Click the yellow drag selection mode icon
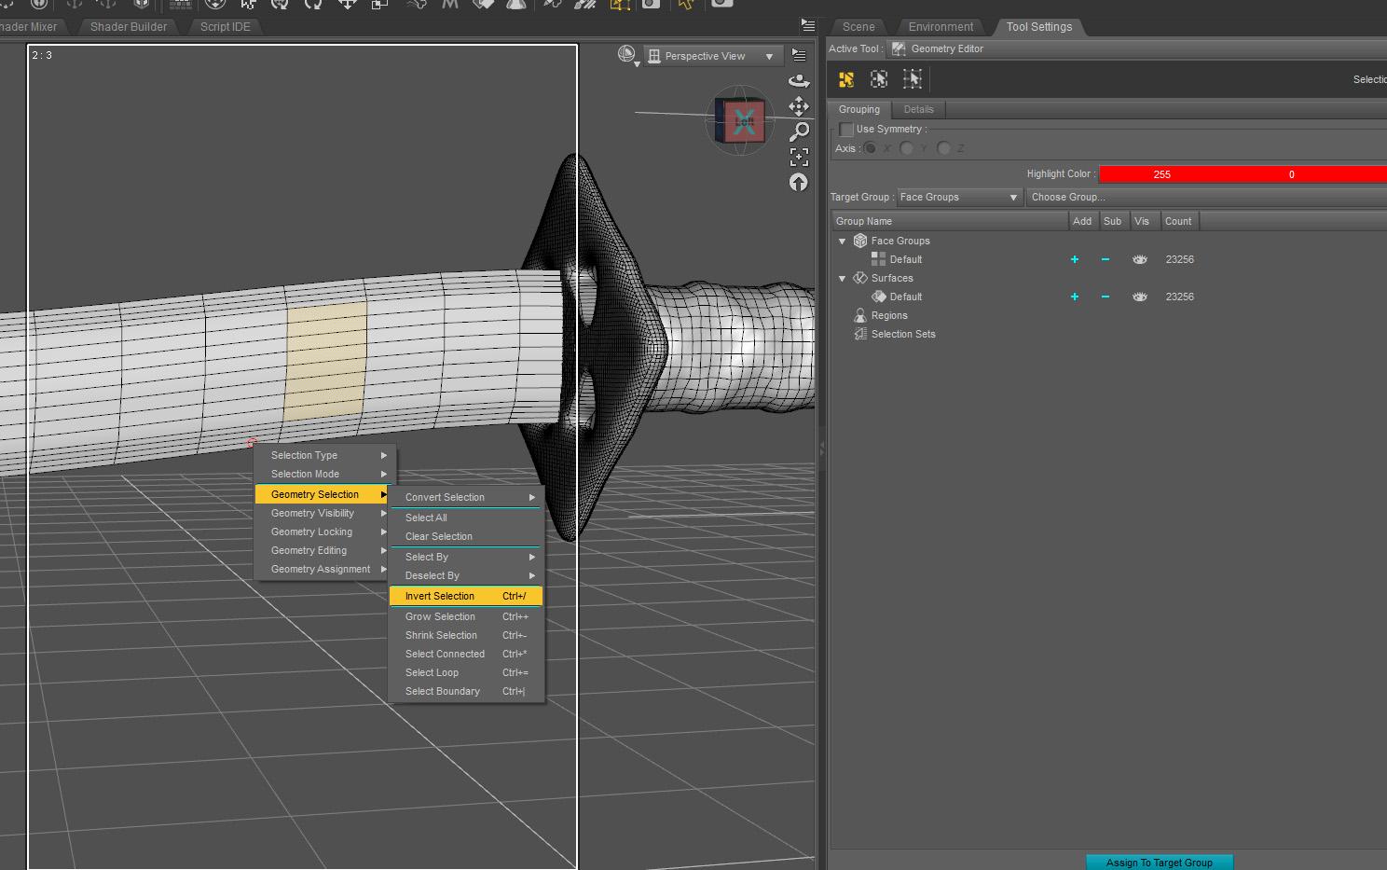Viewport: 1387px width, 870px height. [845, 79]
